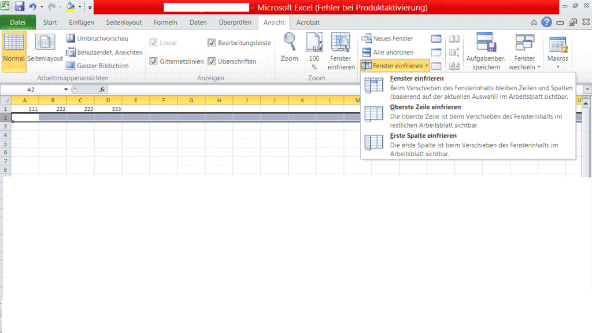Switch to Ganzer Bildschirm
592x333 pixels.
[97, 66]
